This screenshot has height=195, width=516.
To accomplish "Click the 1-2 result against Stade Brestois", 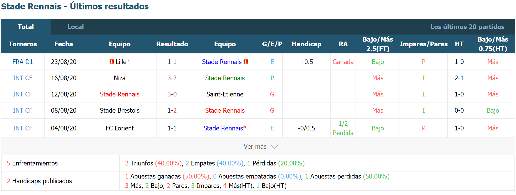I will [x=172, y=111].
